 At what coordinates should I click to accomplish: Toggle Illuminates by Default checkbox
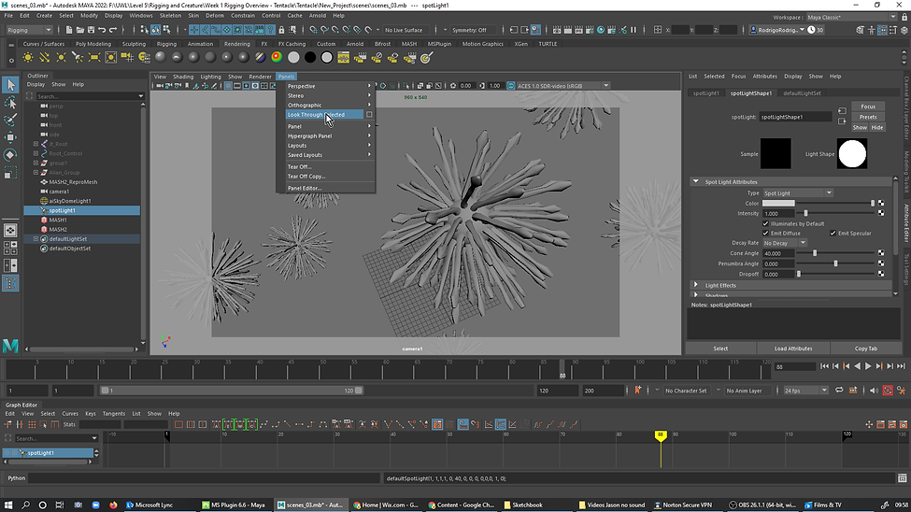pyautogui.click(x=765, y=223)
